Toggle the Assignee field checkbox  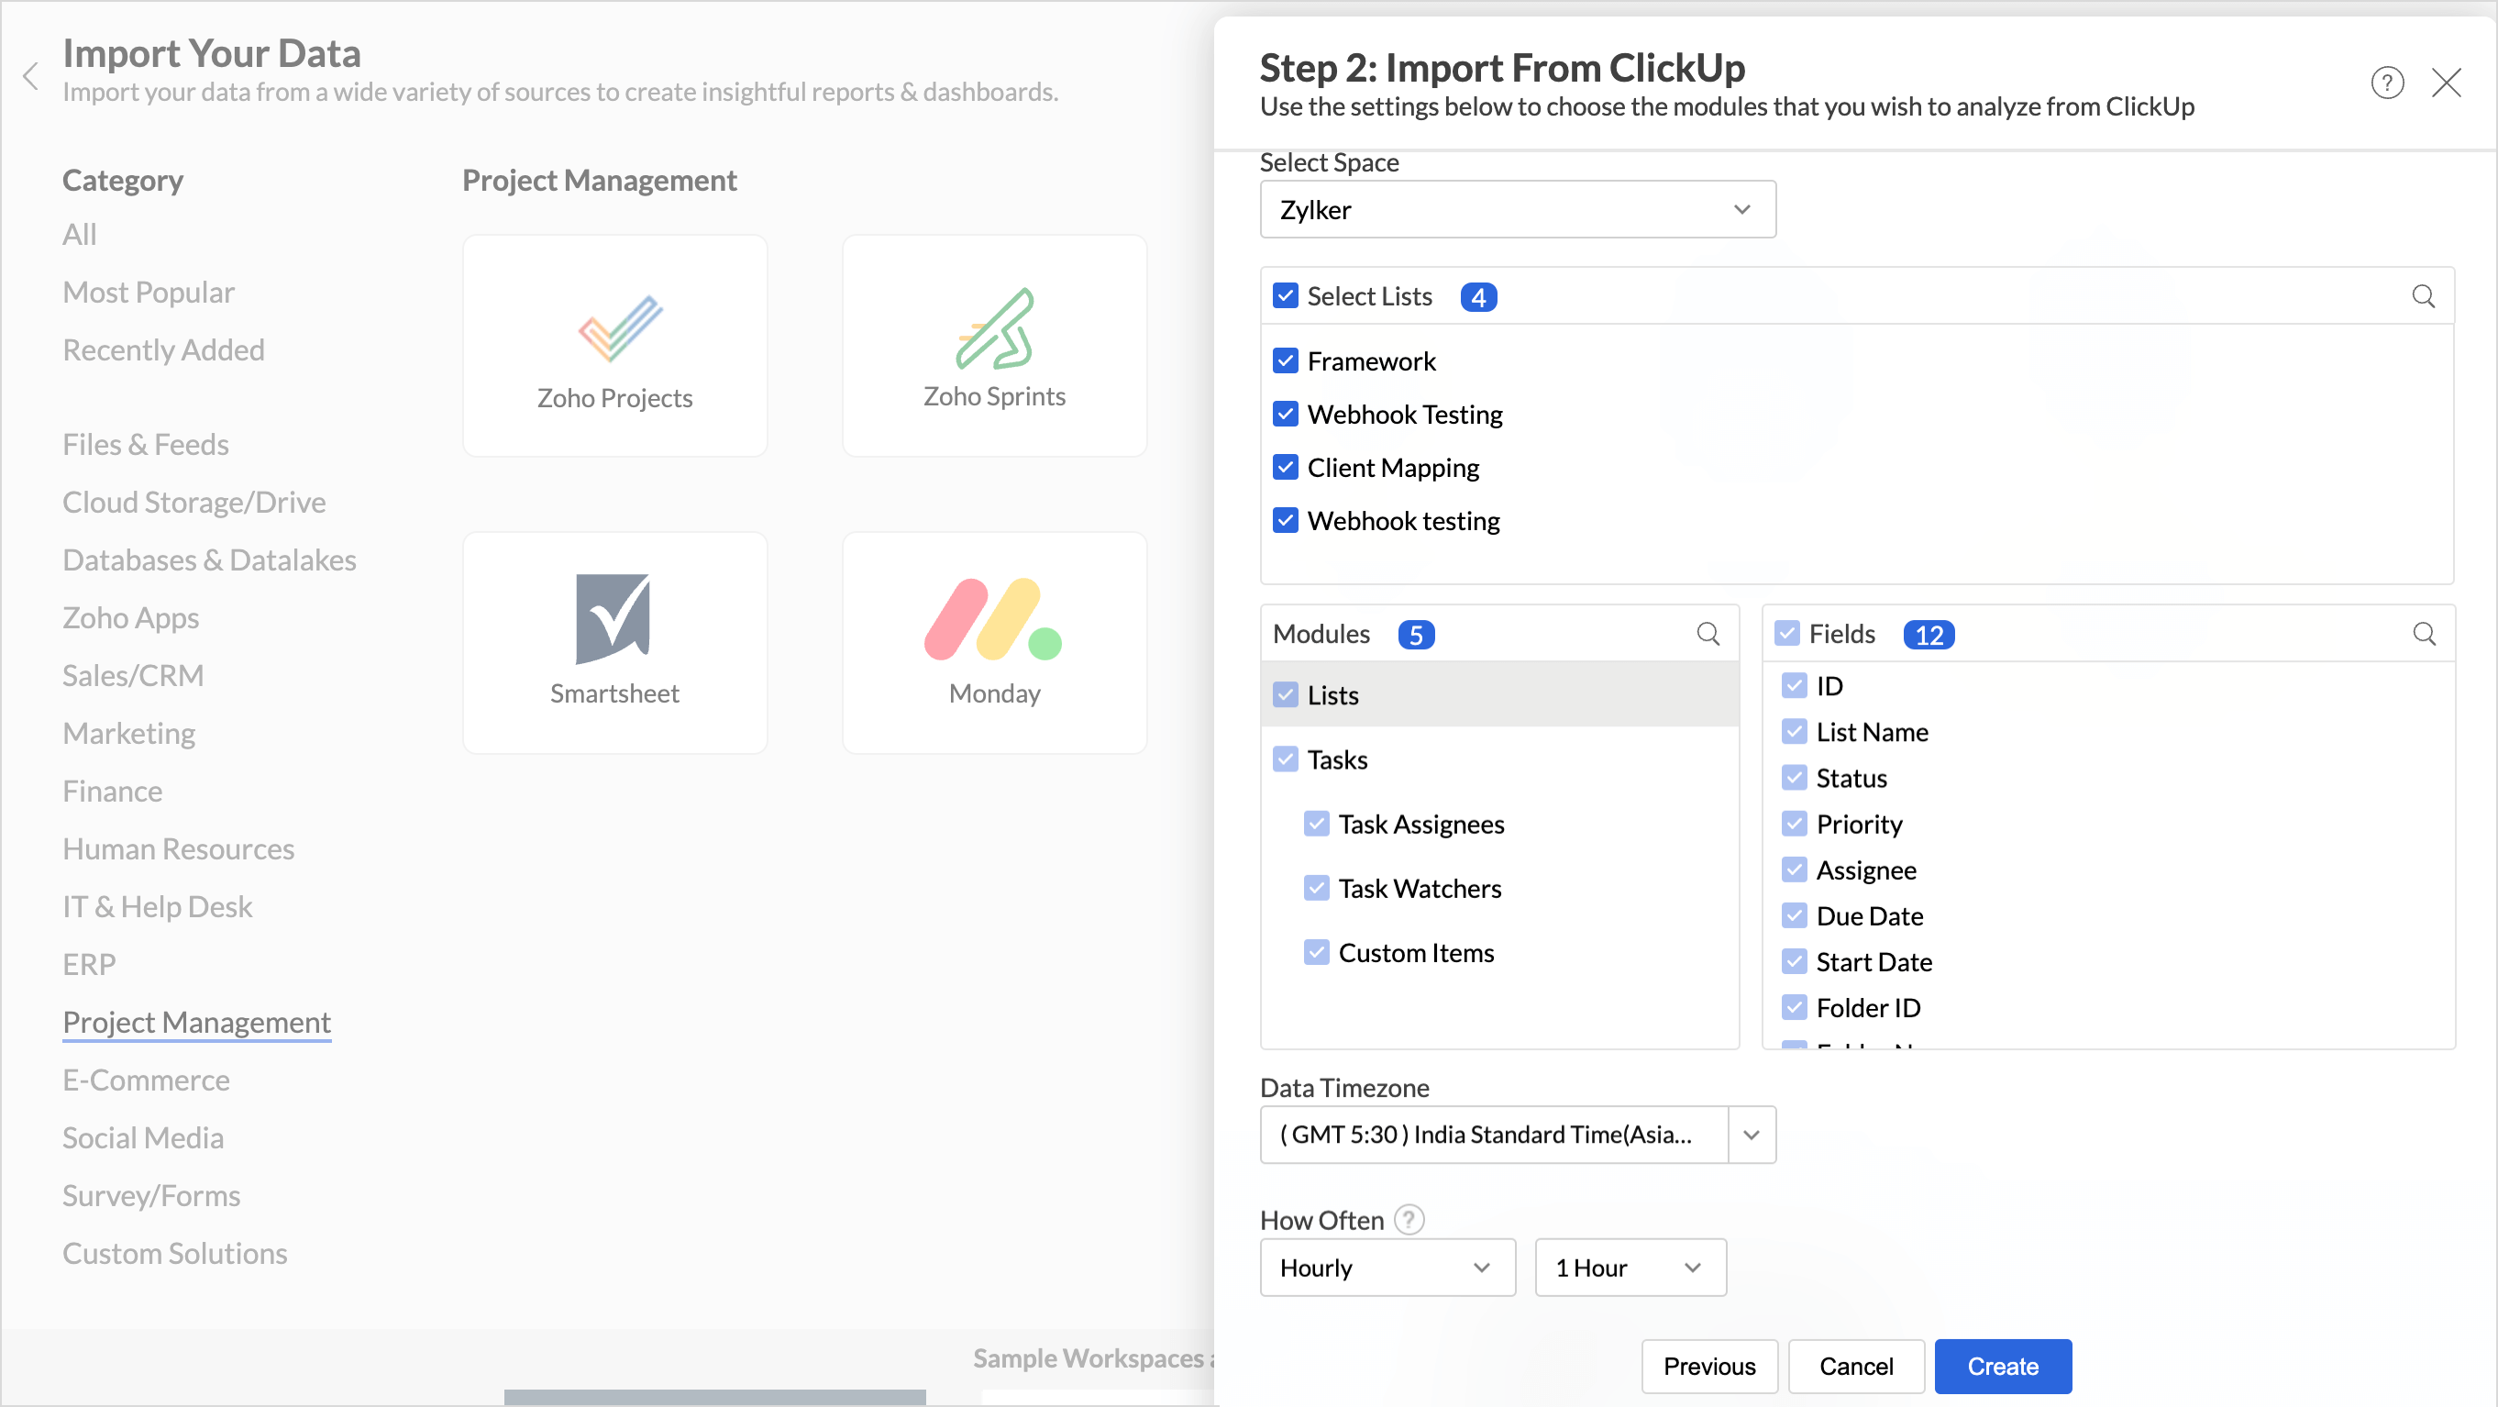1794,870
